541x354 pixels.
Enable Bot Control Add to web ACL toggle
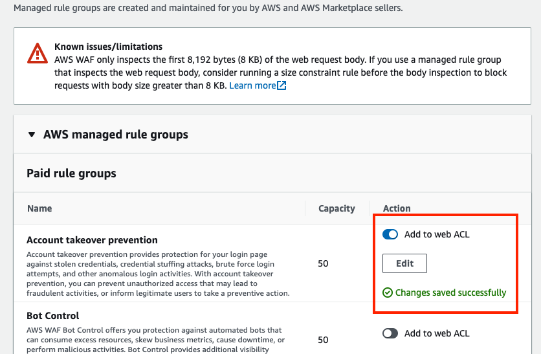pos(390,333)
